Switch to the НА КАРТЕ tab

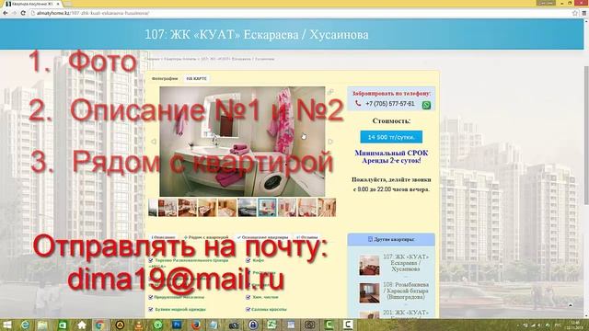point(196,78)
